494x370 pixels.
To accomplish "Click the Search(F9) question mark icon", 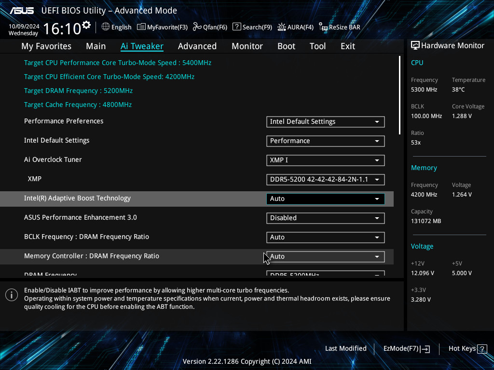I will click(x=236, y=27).
